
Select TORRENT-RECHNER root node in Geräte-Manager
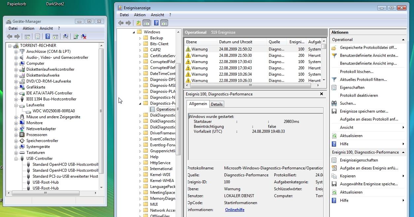pos(38,46)
